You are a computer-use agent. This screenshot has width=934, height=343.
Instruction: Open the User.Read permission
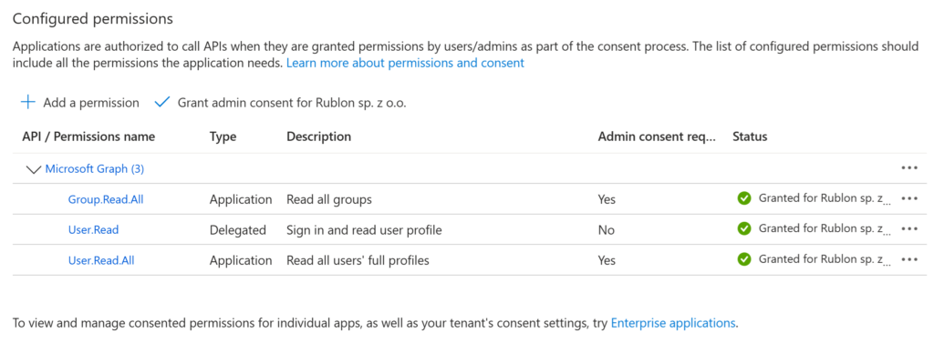coord(94,229)
